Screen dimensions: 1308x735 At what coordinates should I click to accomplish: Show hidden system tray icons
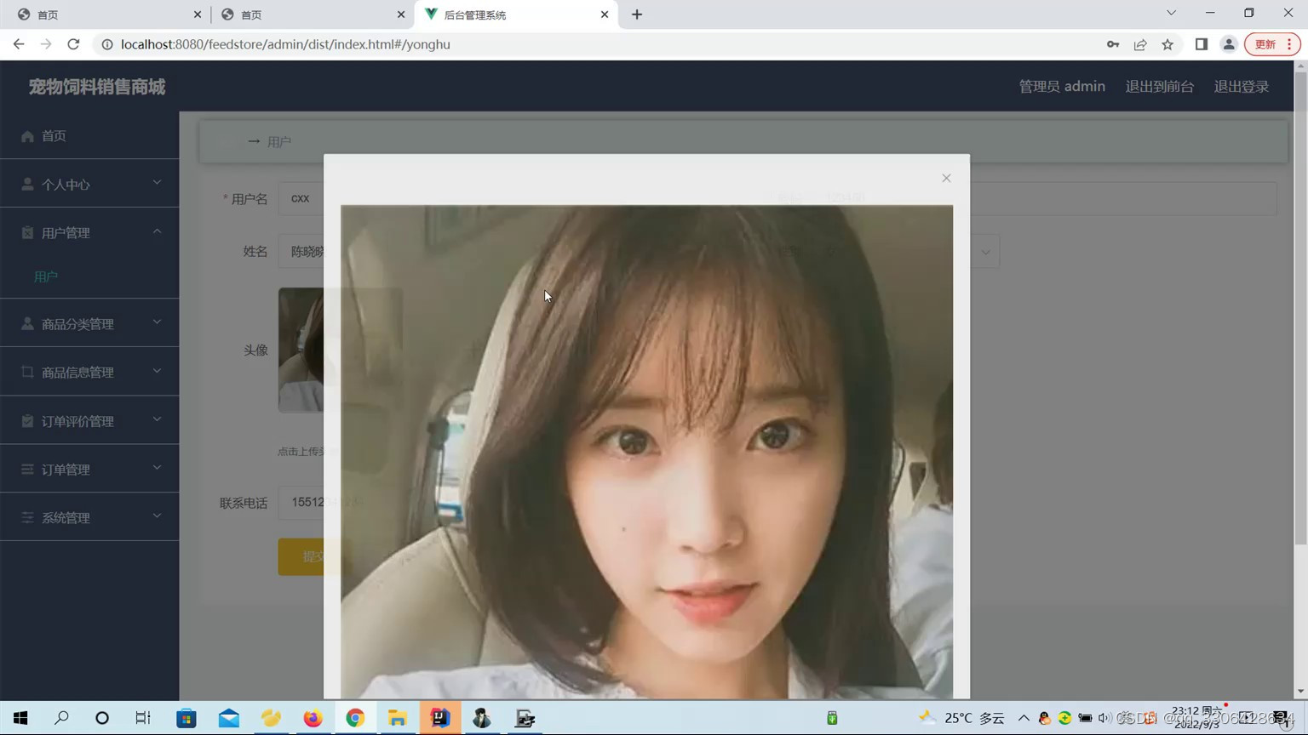(1024, 718)
